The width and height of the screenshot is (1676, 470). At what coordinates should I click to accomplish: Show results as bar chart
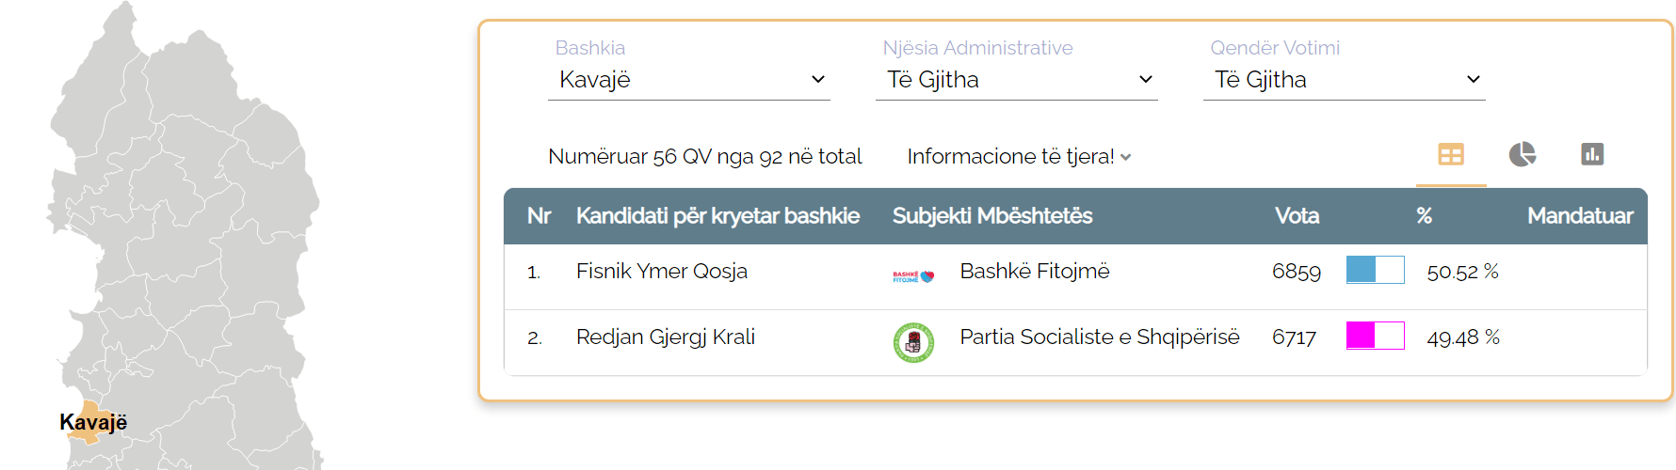click(1592, 155)
